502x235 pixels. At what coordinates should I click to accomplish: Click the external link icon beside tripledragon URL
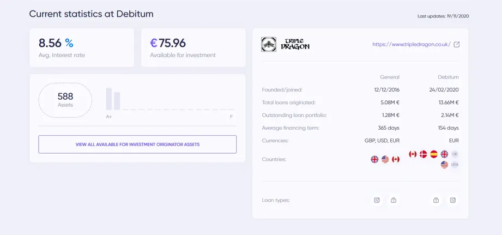[x=457, y=45]
